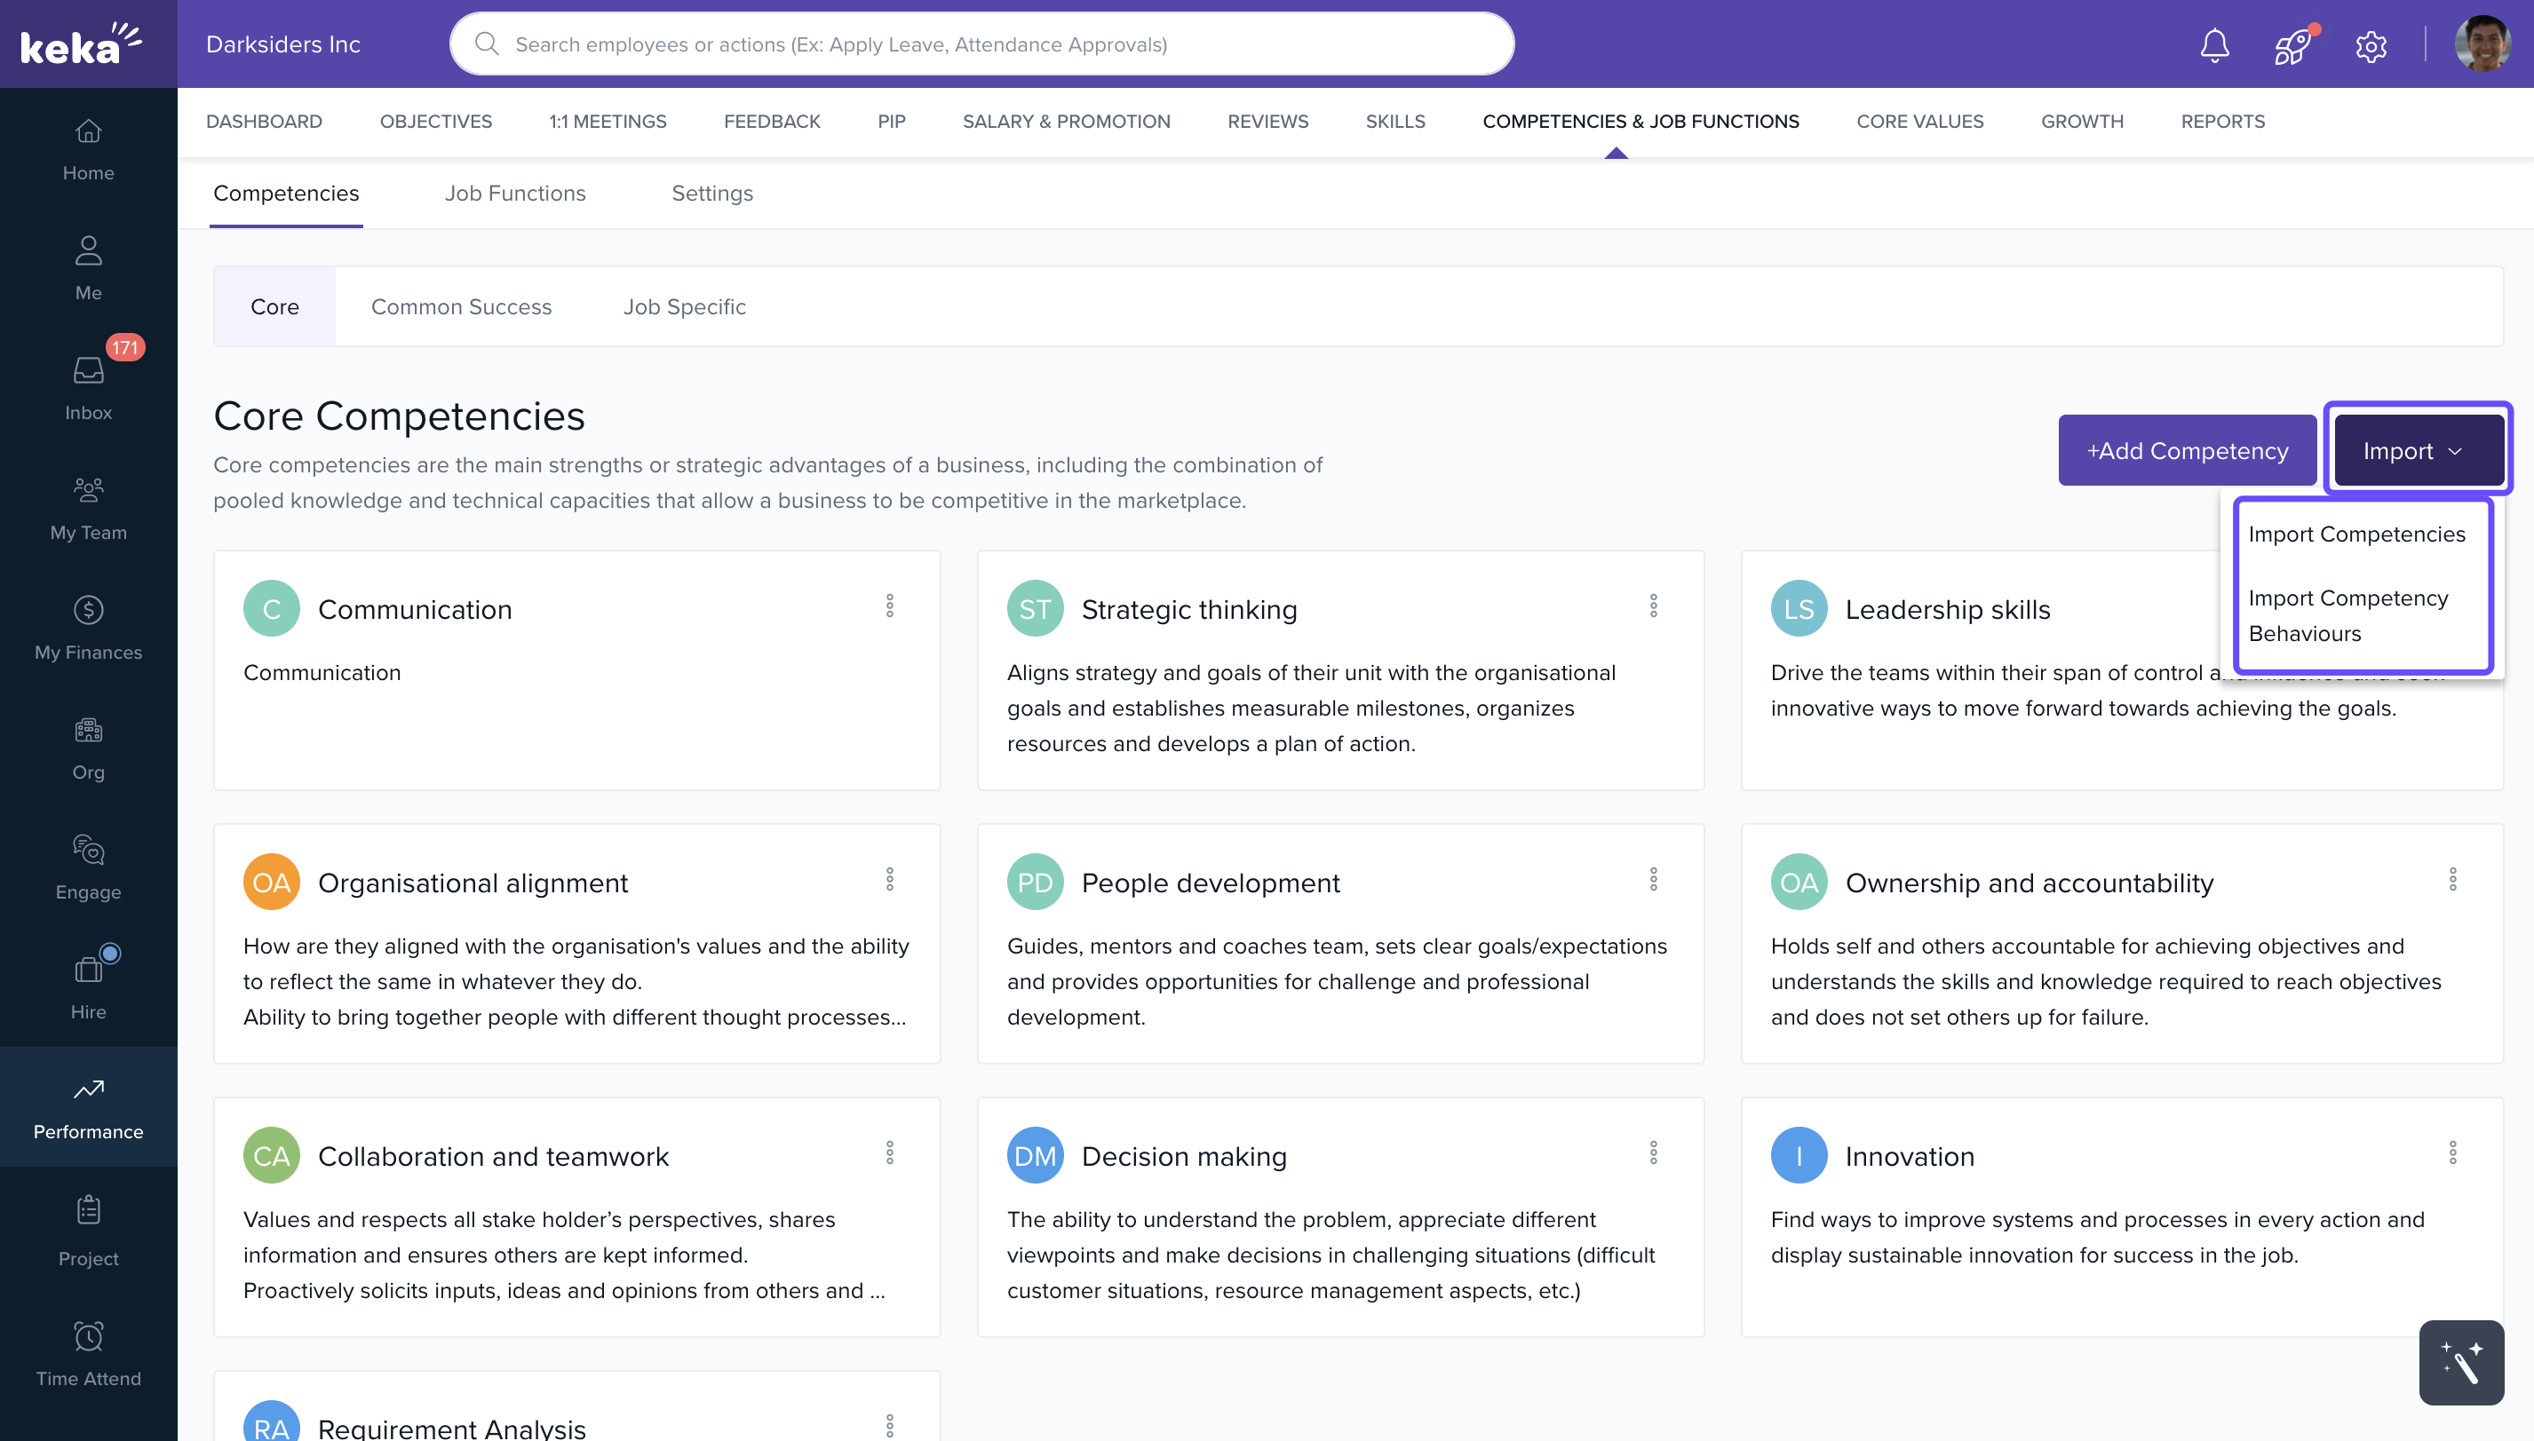Expand the Import dropdown button
This screenshot has width=2534, height=1441.
(2417, 450)
